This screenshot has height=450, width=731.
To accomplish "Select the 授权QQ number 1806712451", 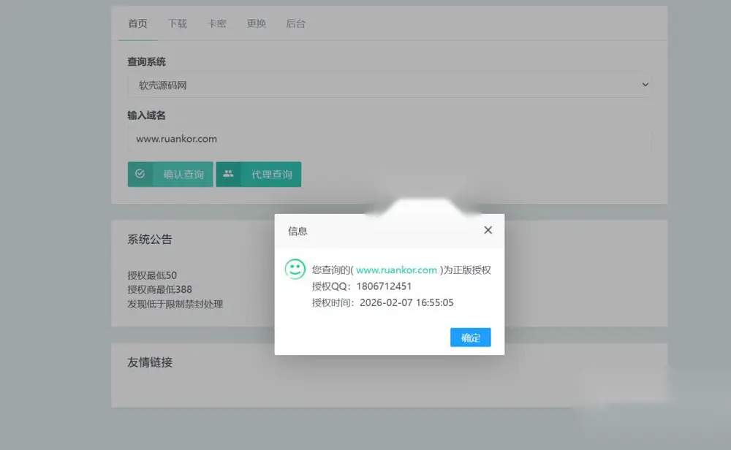I will point(384,286).
